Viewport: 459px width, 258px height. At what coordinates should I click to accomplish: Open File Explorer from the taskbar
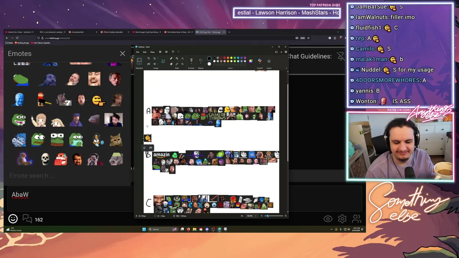194,229
